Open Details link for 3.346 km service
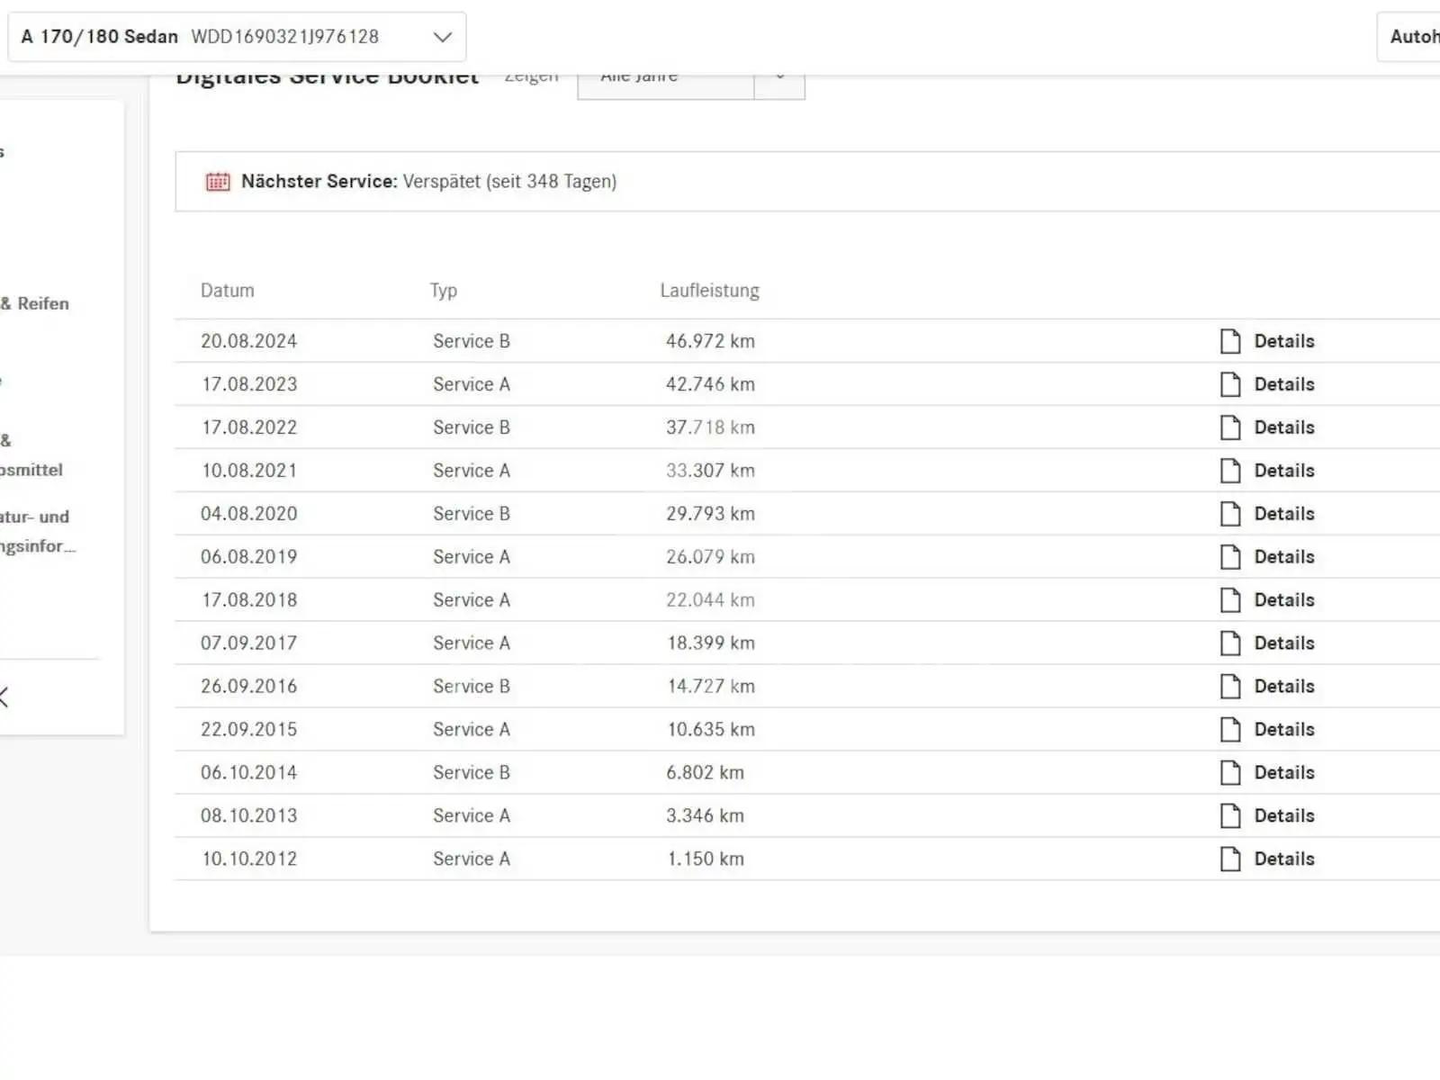Screen dimensions: 1440x1080 (1284, 816)
